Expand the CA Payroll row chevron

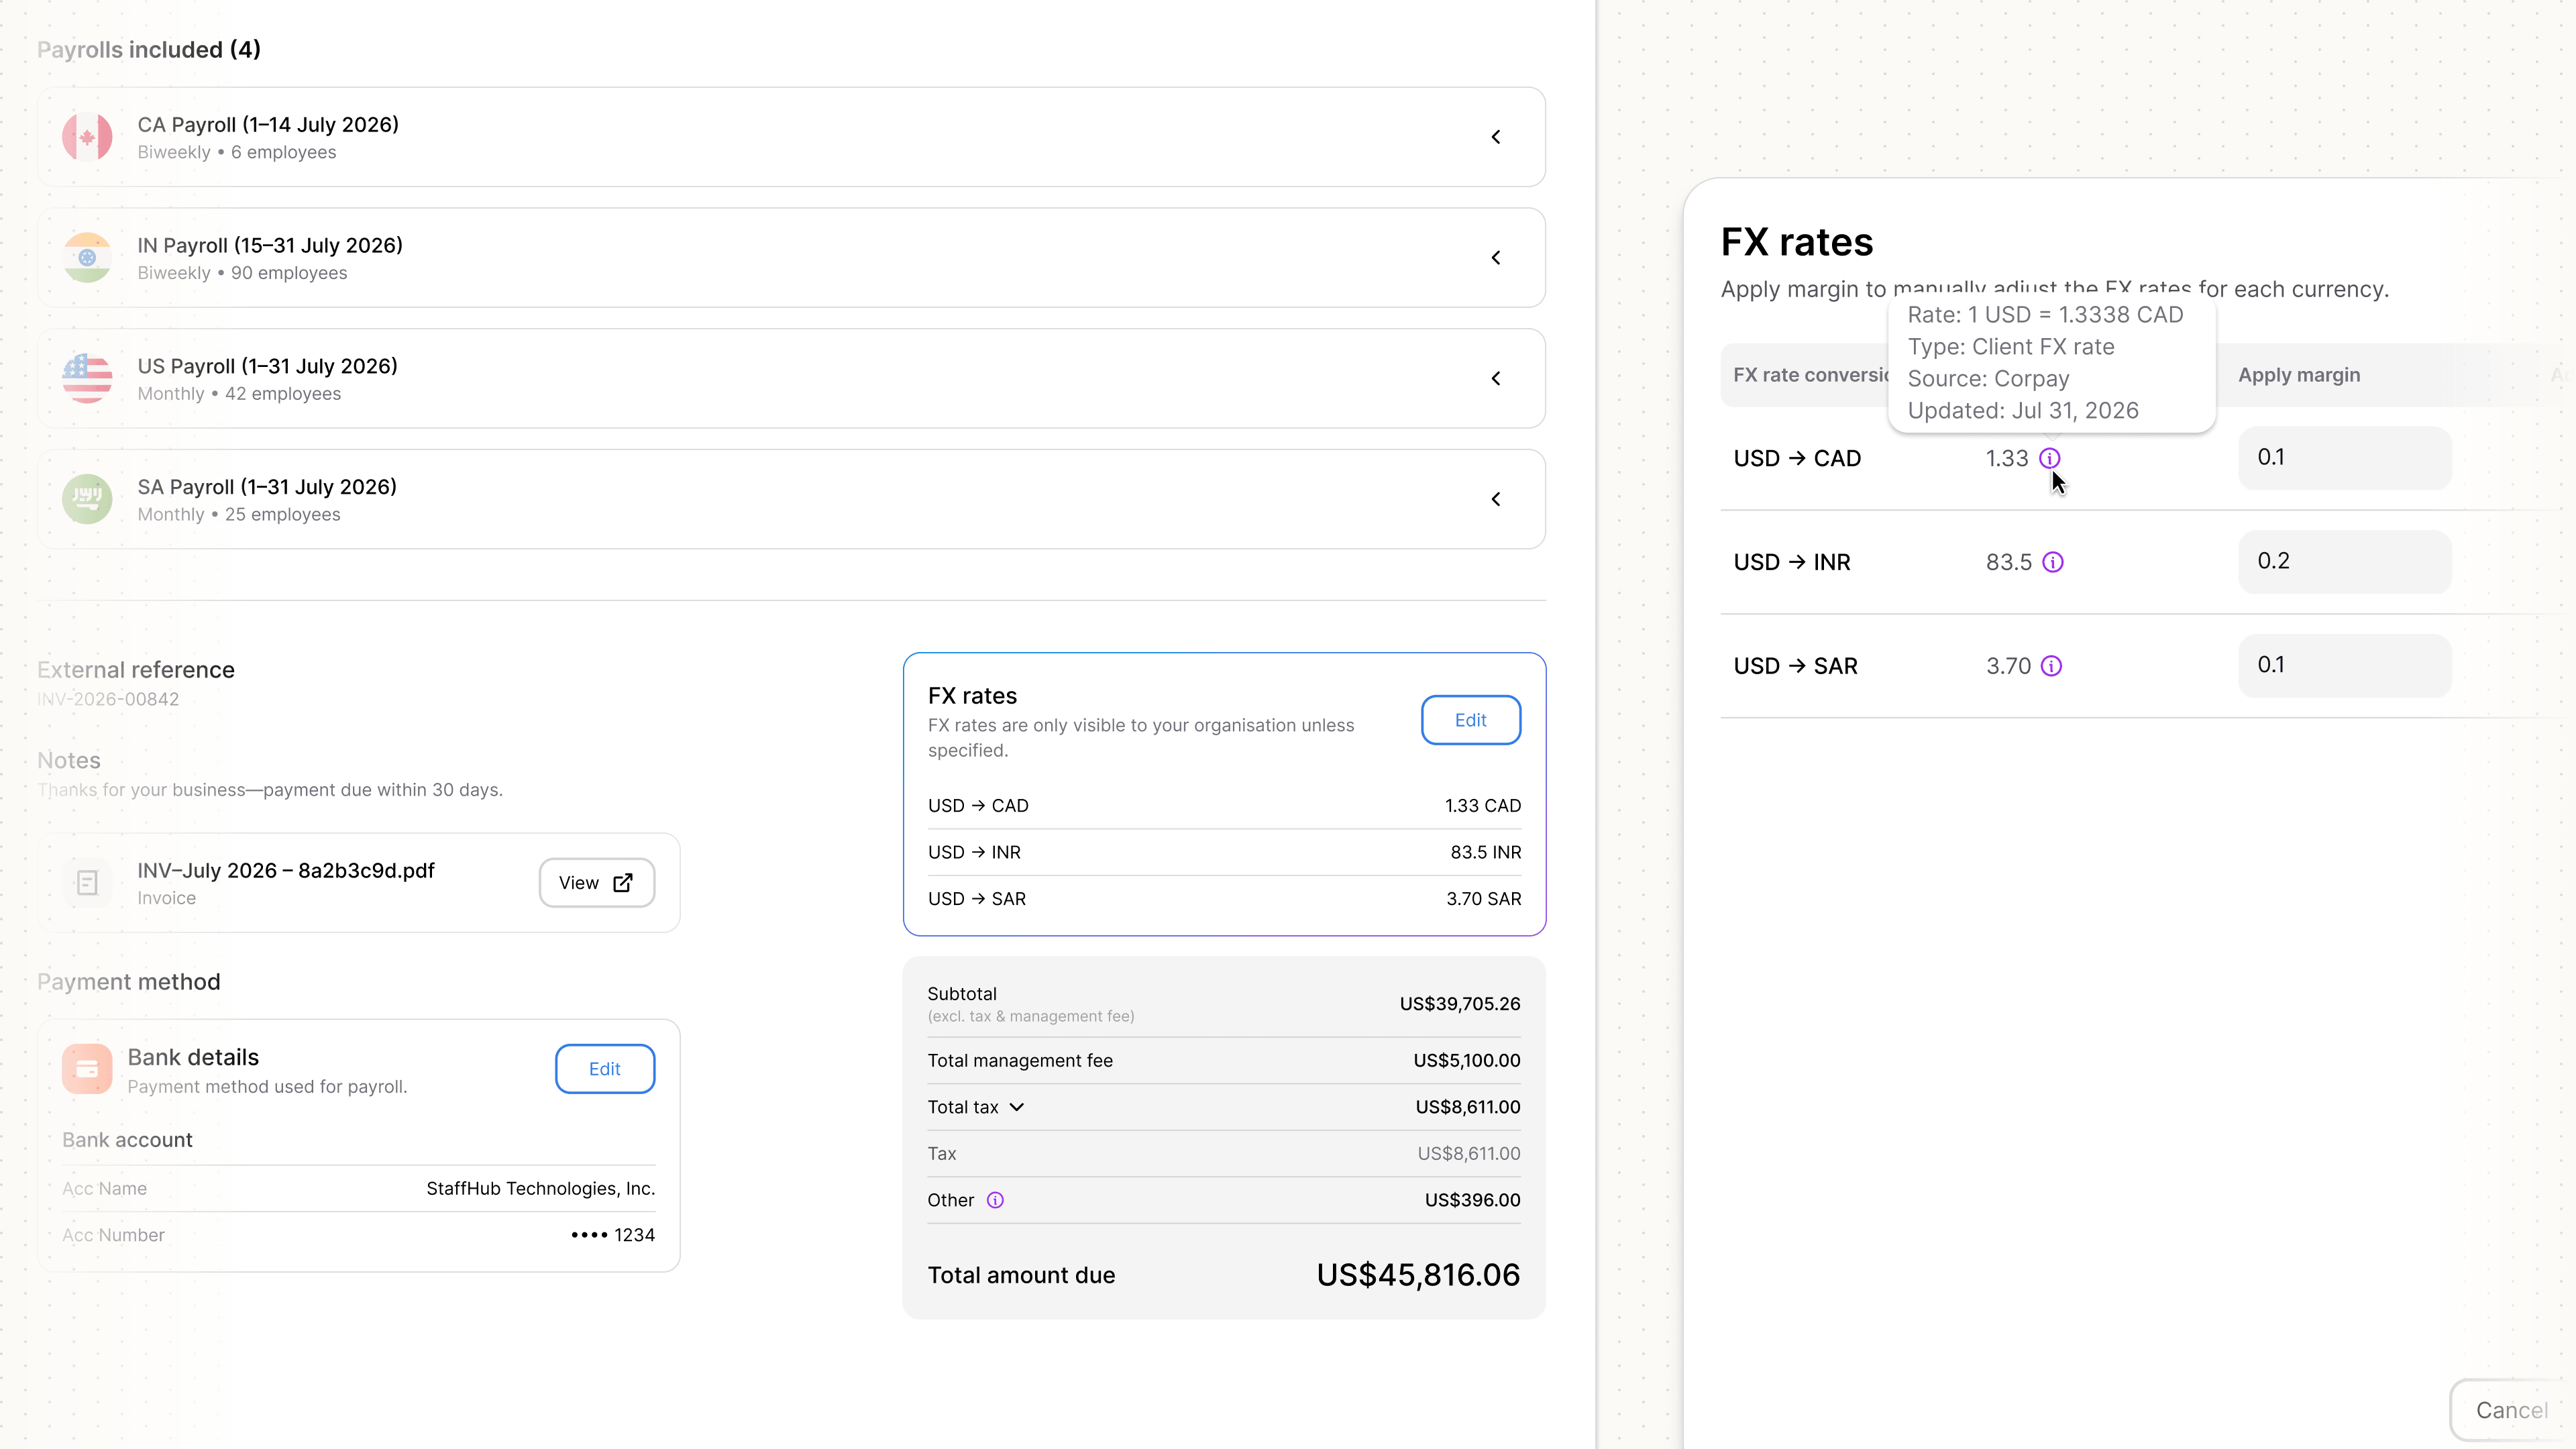(1496, 137)
